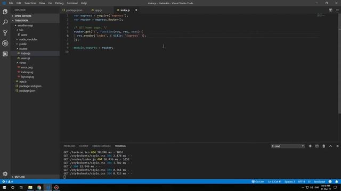The image size is (341, 191).
Task: Open the Windows Action Center
Action: click(x=335, y=187)
